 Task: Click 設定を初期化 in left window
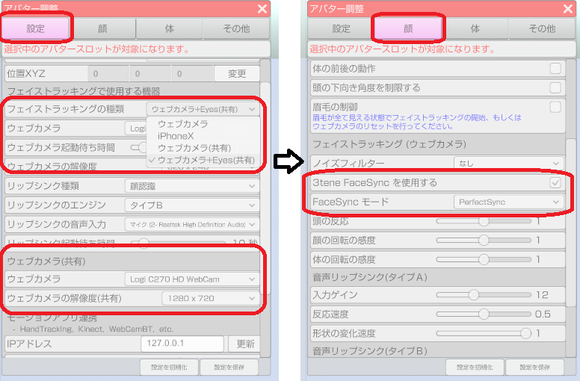[x=169, y=367]
